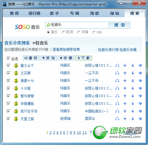
Task: Open 查看原始搜索结果 link
Action: tap(66, 49)
